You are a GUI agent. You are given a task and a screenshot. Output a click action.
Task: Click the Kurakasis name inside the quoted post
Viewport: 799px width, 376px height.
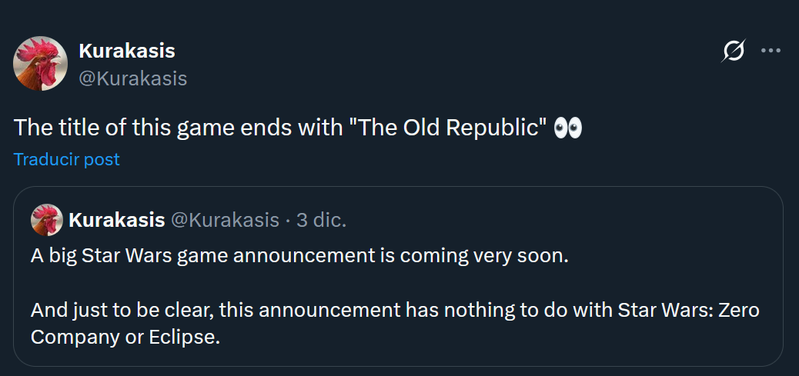click(117, 220)
